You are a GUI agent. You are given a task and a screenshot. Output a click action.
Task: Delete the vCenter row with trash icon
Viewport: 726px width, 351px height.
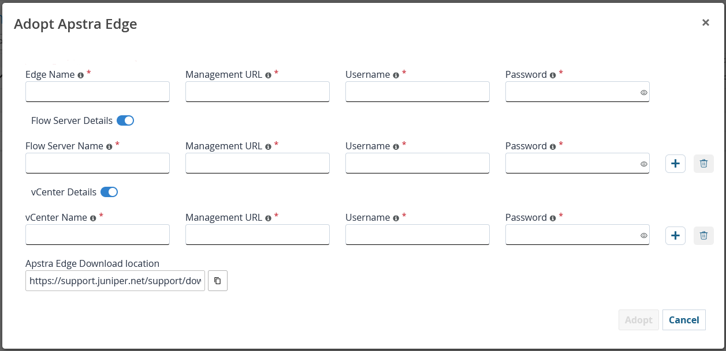[703, 235]
